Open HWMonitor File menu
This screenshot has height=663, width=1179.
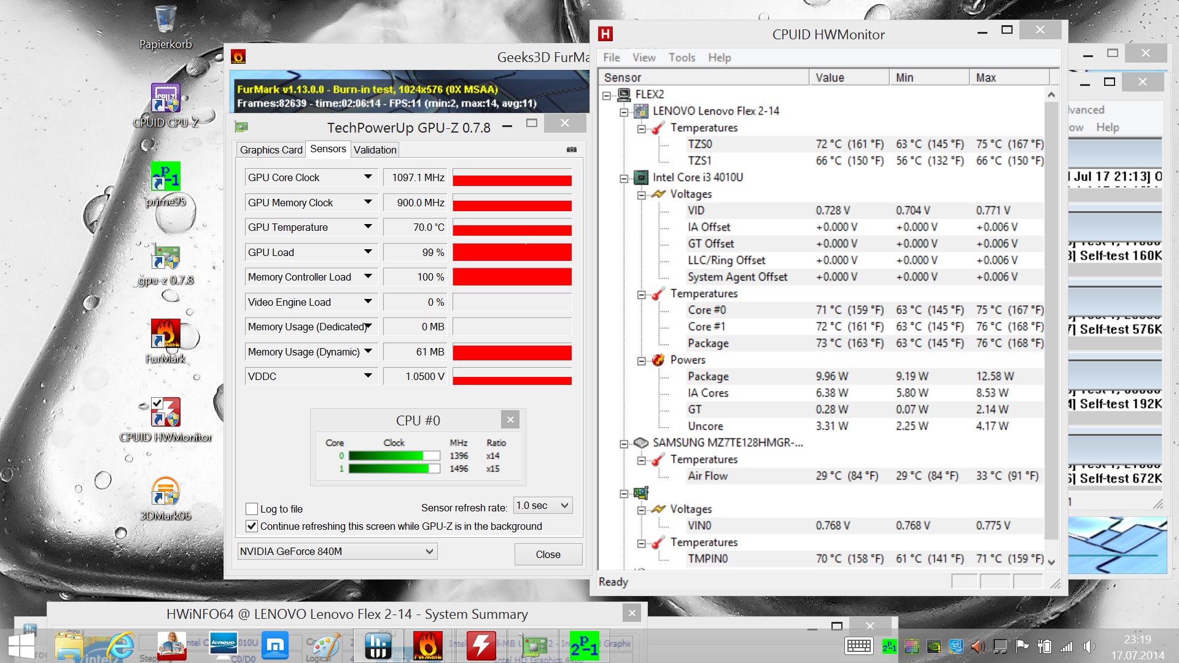pos(612,57)
